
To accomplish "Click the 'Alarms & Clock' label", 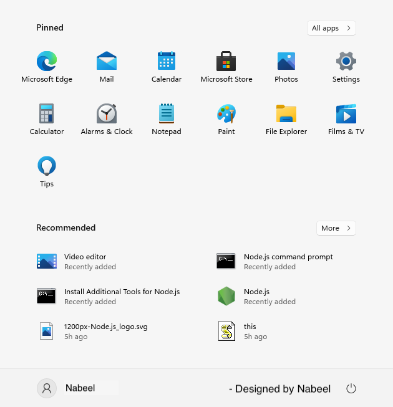I will pyautogui.click(x=107, y=132).
